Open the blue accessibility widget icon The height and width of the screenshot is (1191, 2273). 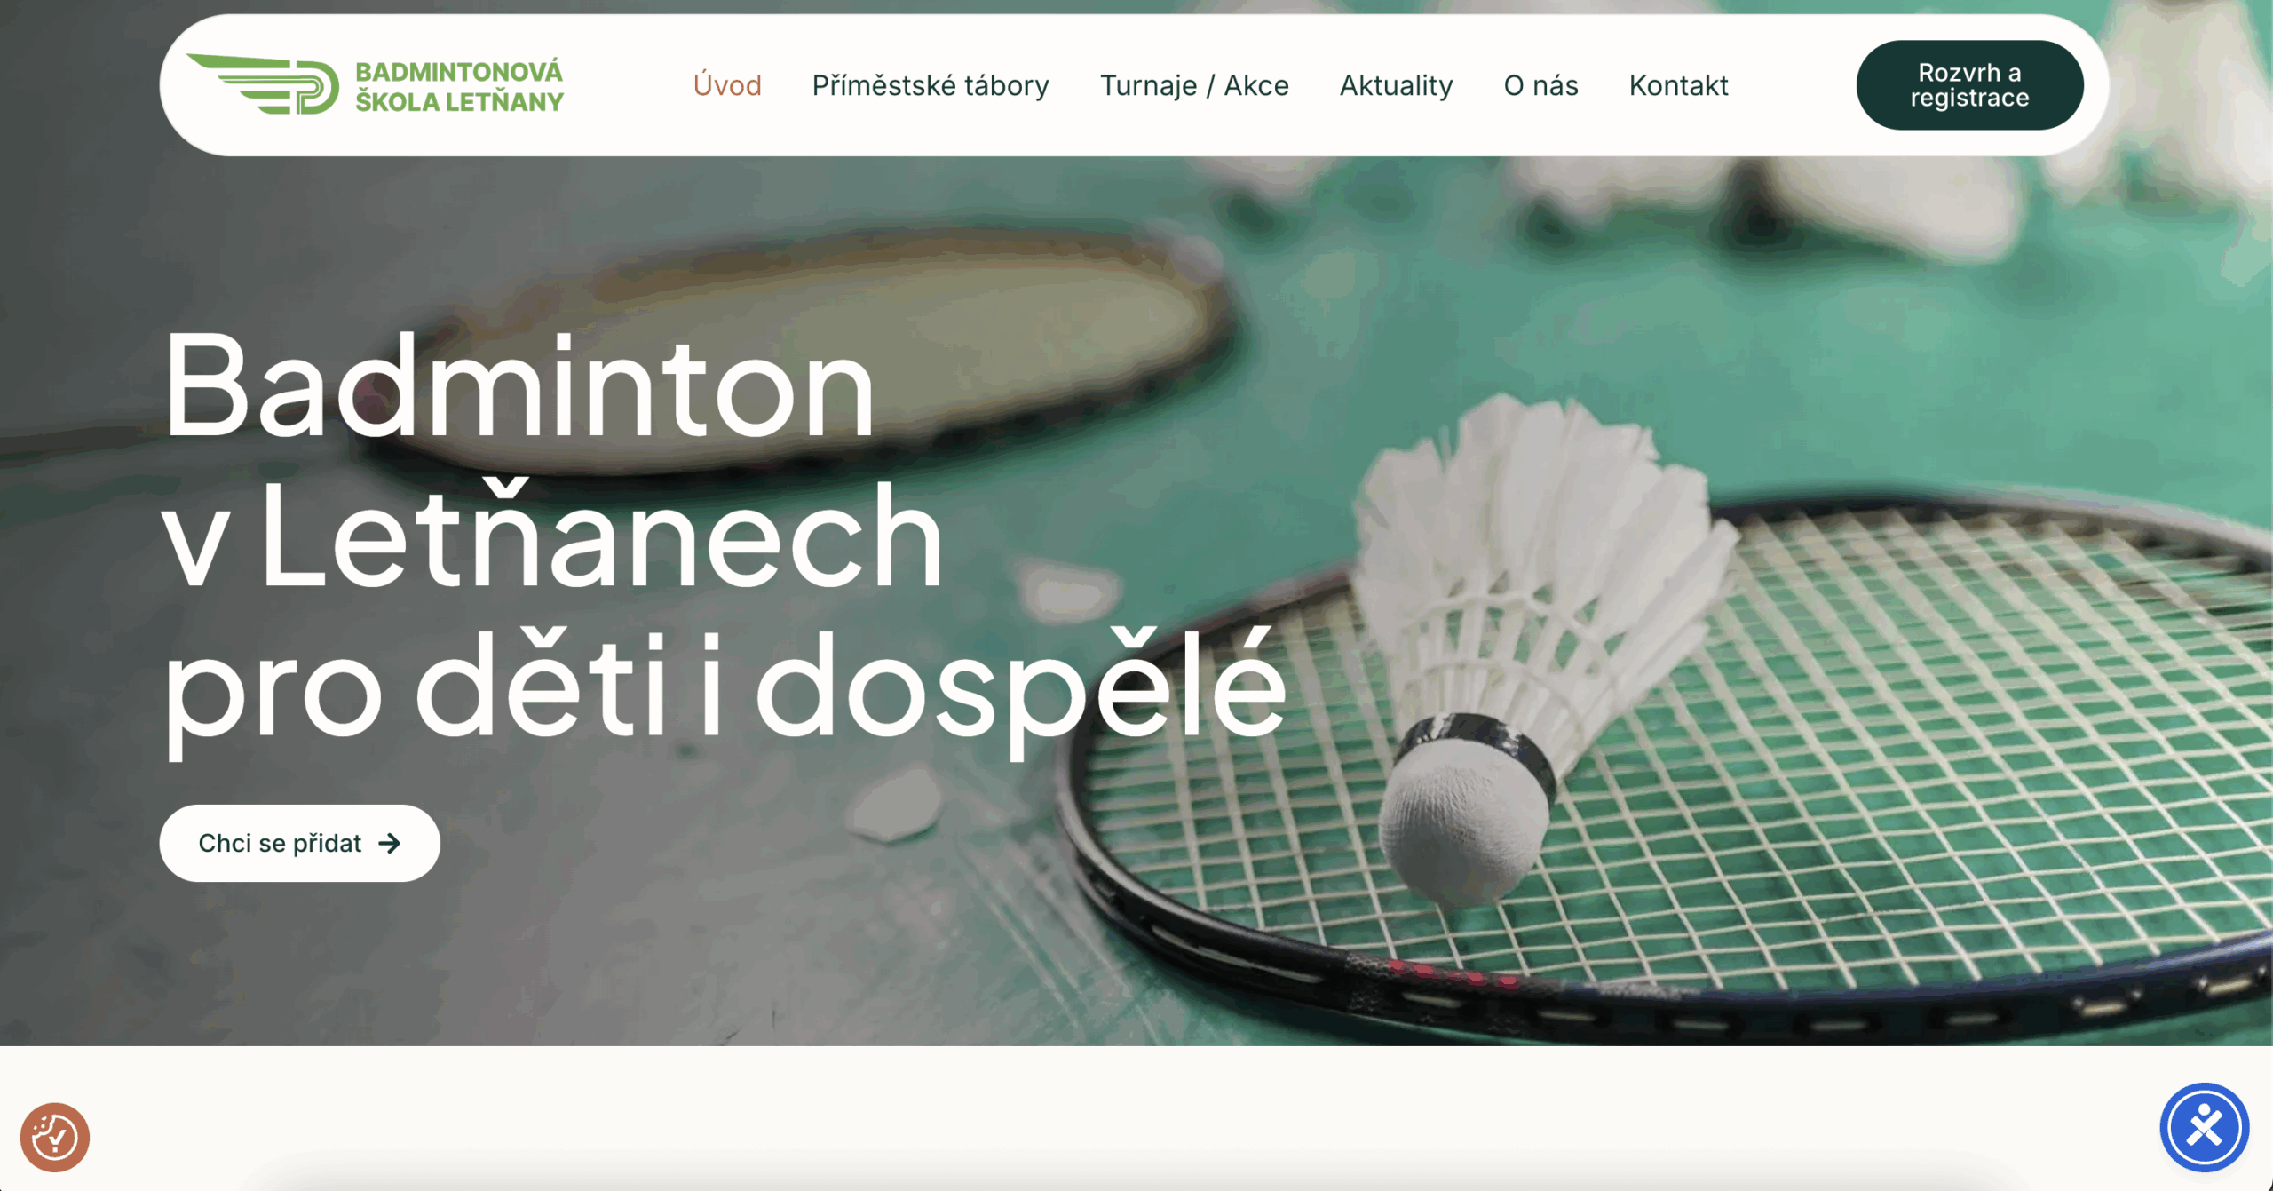click(x=2205, y=1127)
